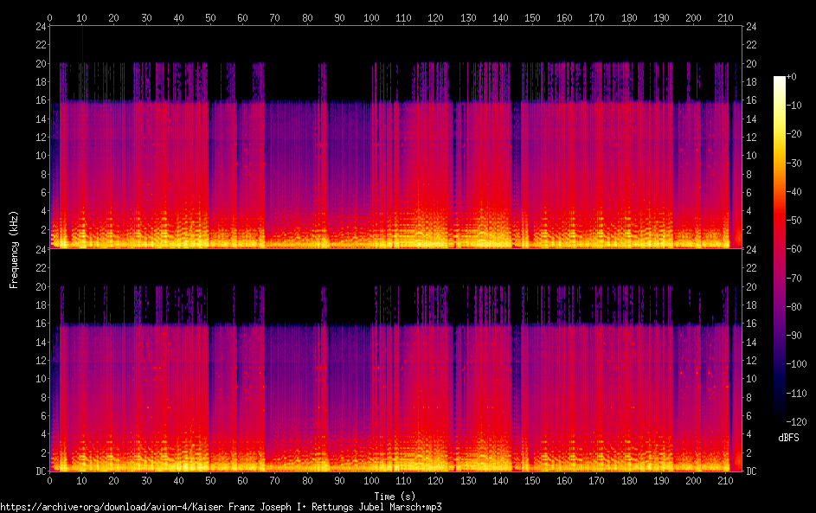The width and height of the screenshot is (816, 513).
Task: Click the "50" tick on the upper time axis
Action: [x=210, y=17]
